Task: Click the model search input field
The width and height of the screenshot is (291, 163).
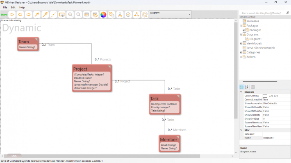Action: [263, 13]
